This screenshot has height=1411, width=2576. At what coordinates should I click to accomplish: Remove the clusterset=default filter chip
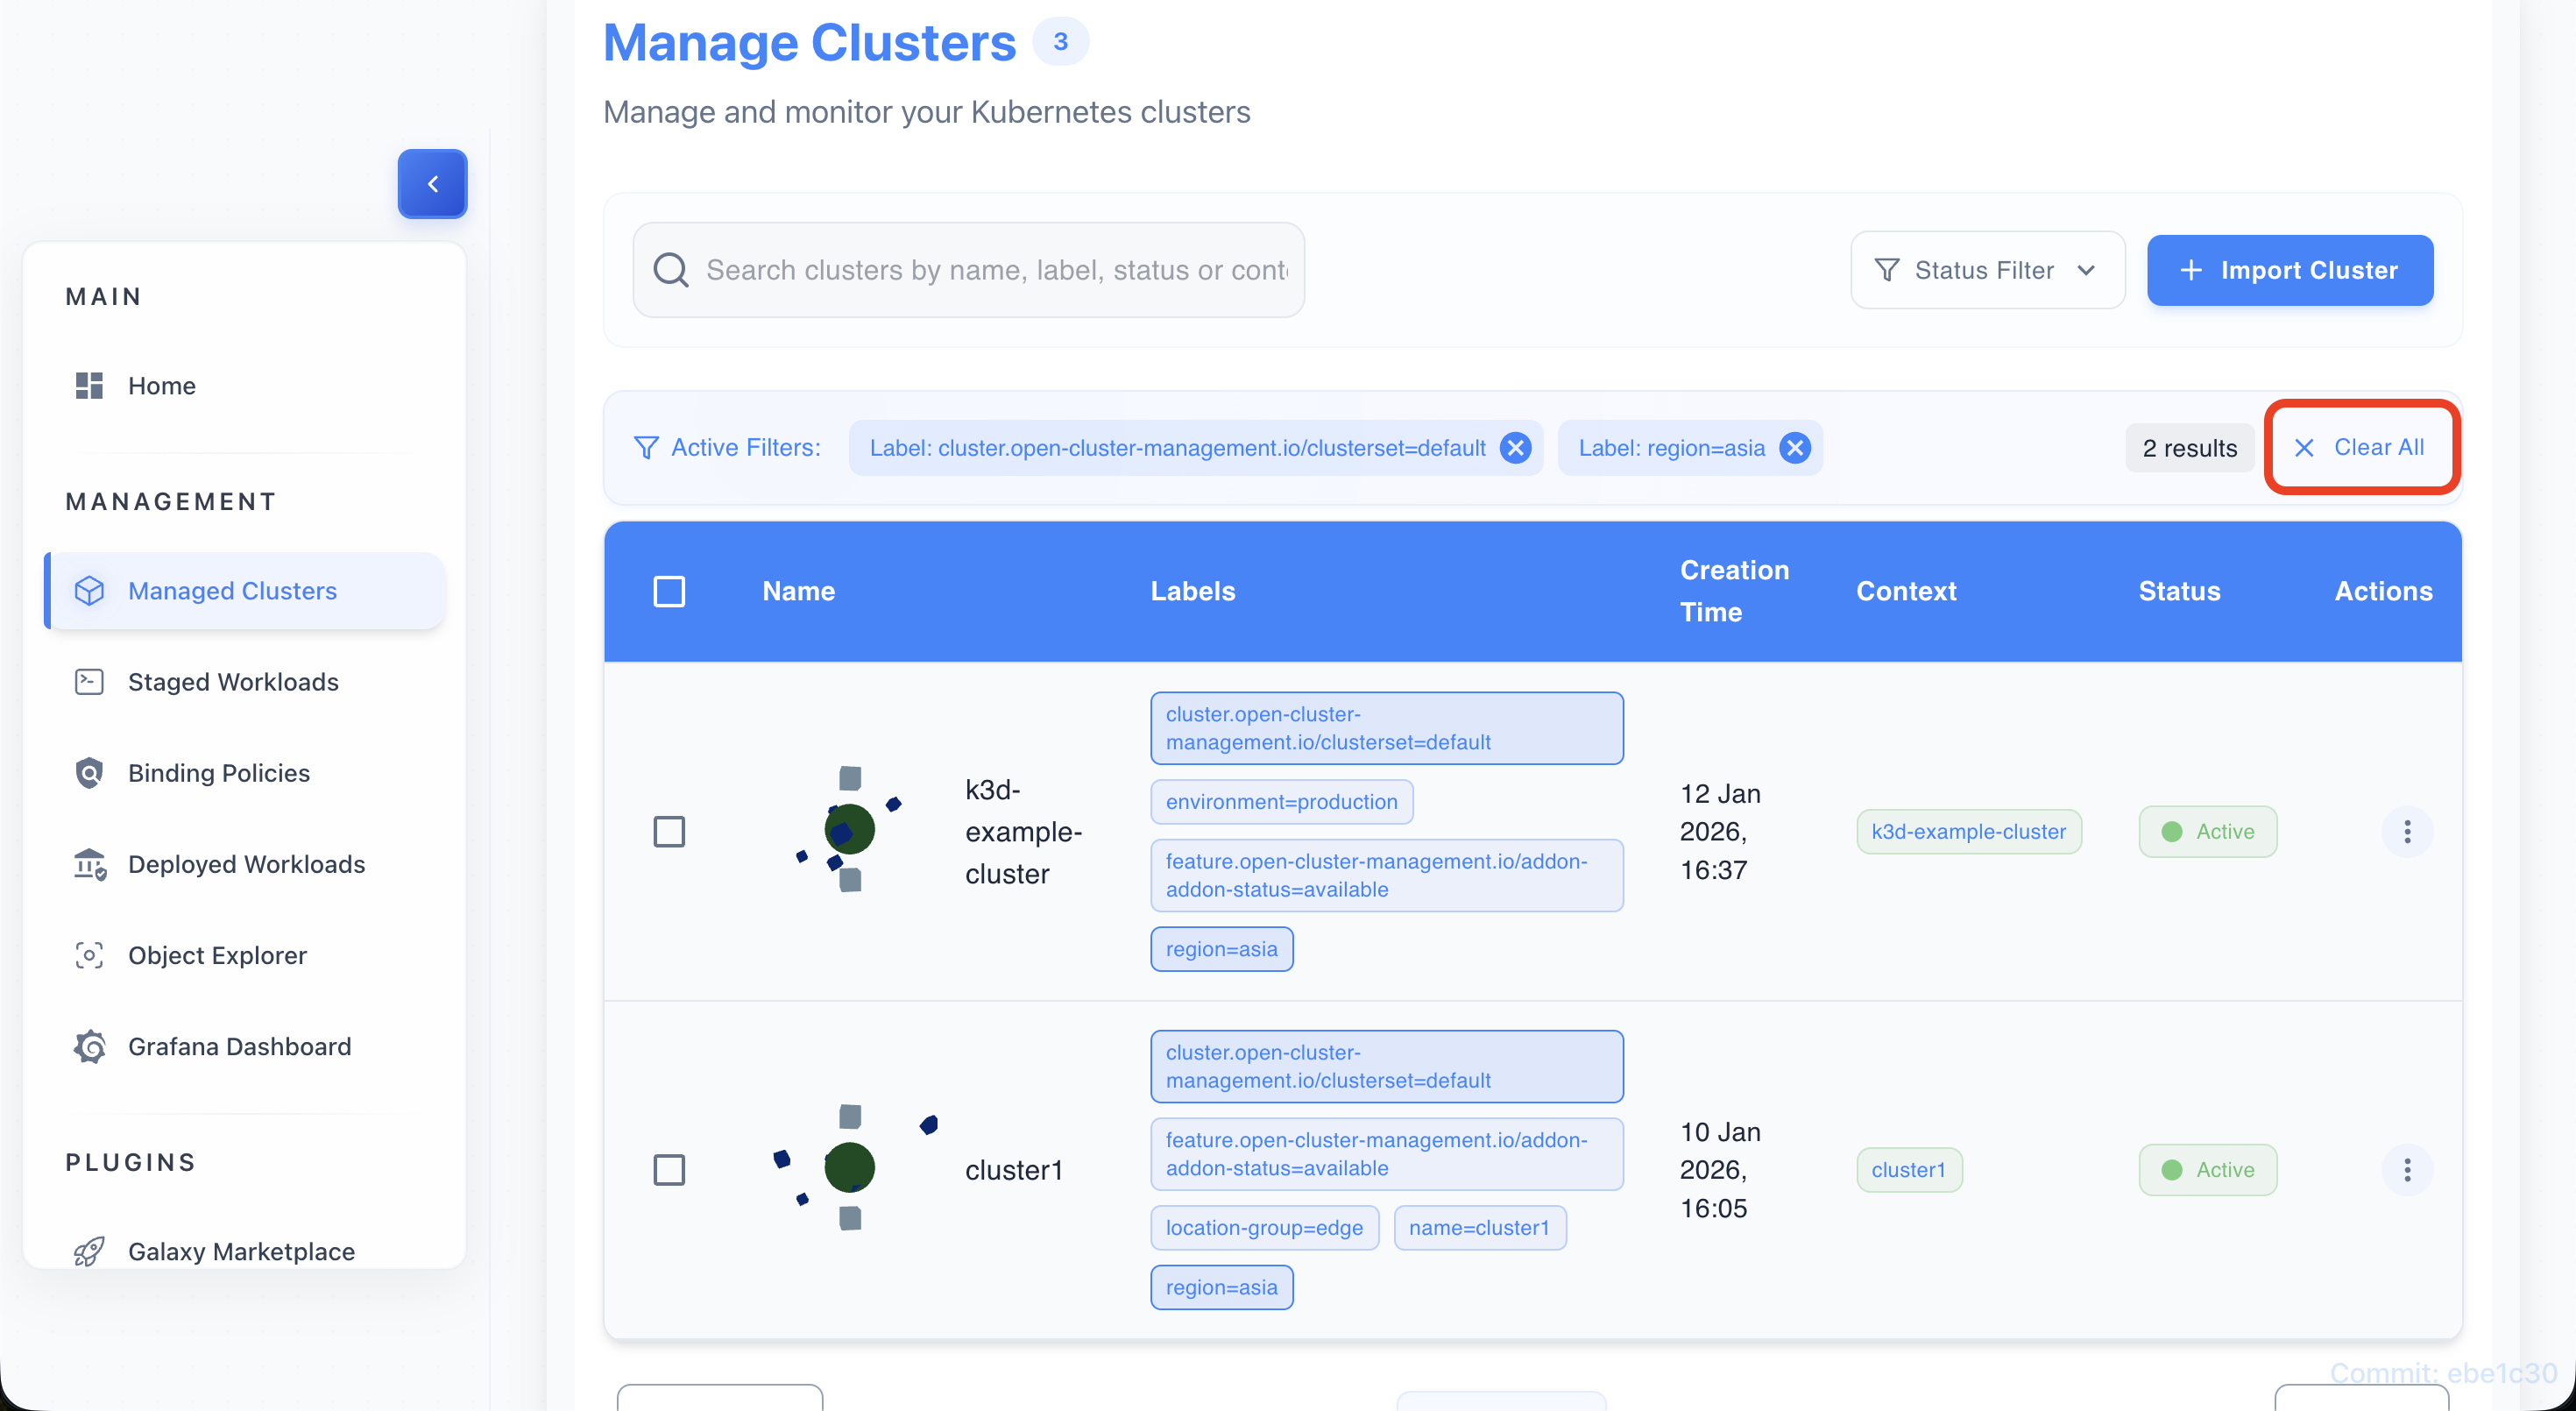tap(1516, 448)
